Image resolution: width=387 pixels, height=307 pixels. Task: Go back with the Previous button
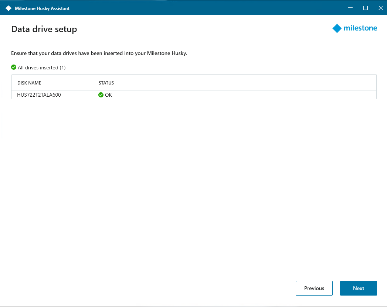click(x=314, y=288)
